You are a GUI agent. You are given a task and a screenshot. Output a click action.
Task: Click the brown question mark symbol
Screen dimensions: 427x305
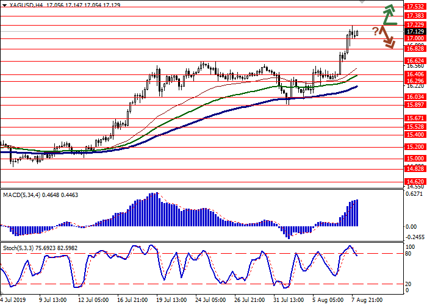(x=376, y=31)
